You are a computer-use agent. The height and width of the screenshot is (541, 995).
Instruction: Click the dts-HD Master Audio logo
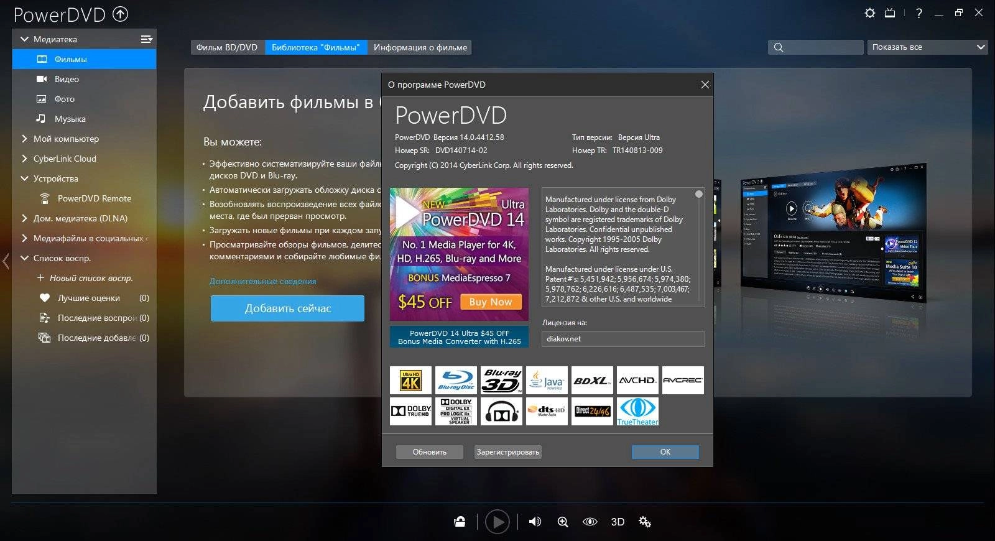tap(547, 411)
